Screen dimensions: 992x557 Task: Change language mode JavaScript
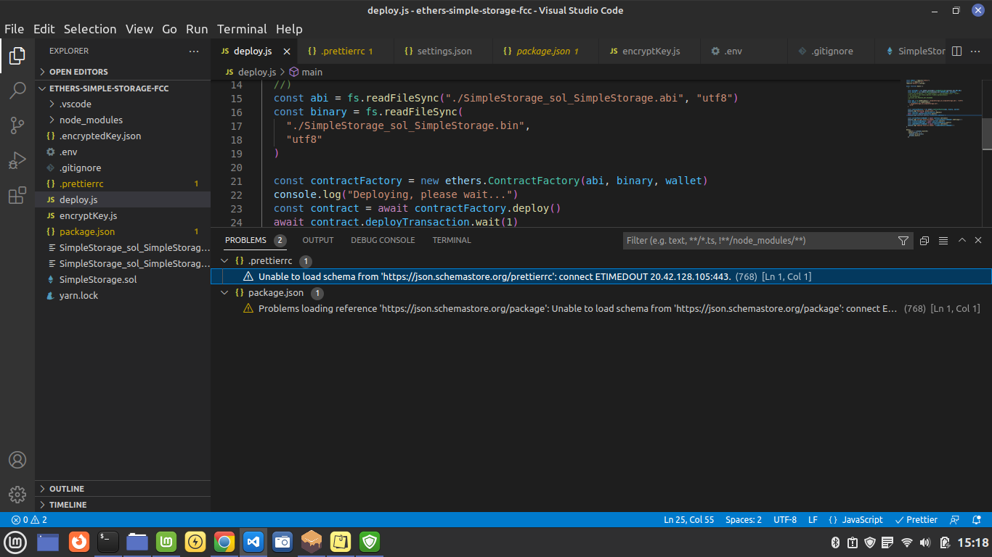click(x=855, y=520)
